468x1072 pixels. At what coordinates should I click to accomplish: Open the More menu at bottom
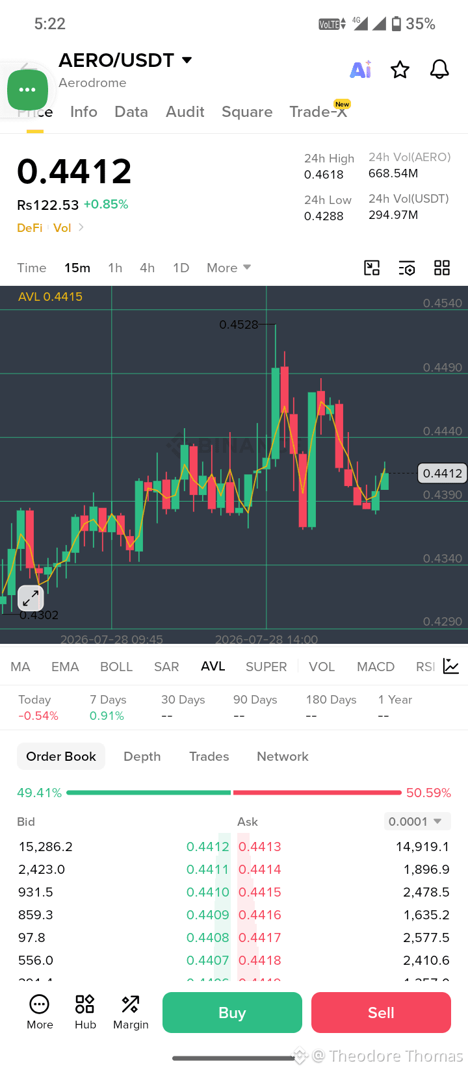[x=40, y=1012]
